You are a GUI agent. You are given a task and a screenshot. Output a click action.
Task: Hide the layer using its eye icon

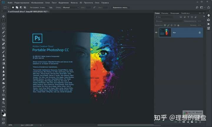[x=156, y=32]
